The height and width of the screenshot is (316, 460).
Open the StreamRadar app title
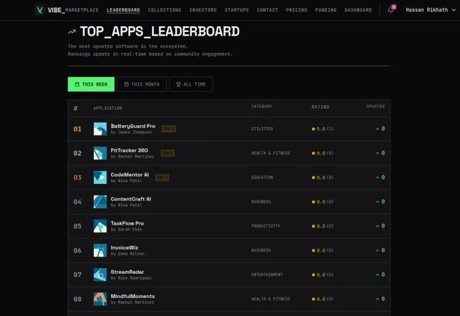(127, 272)
